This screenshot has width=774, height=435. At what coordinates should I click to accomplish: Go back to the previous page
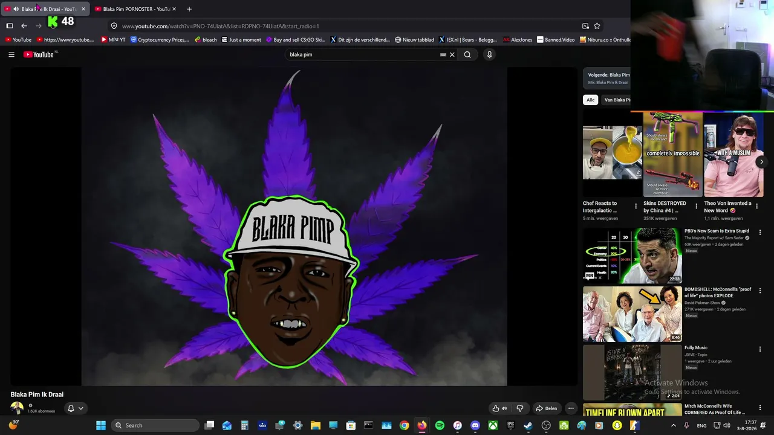[24, 26]
